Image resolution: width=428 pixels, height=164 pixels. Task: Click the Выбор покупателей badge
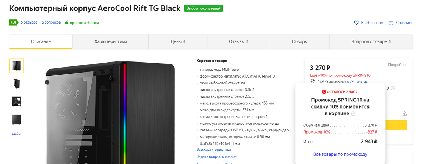point(203,8)
